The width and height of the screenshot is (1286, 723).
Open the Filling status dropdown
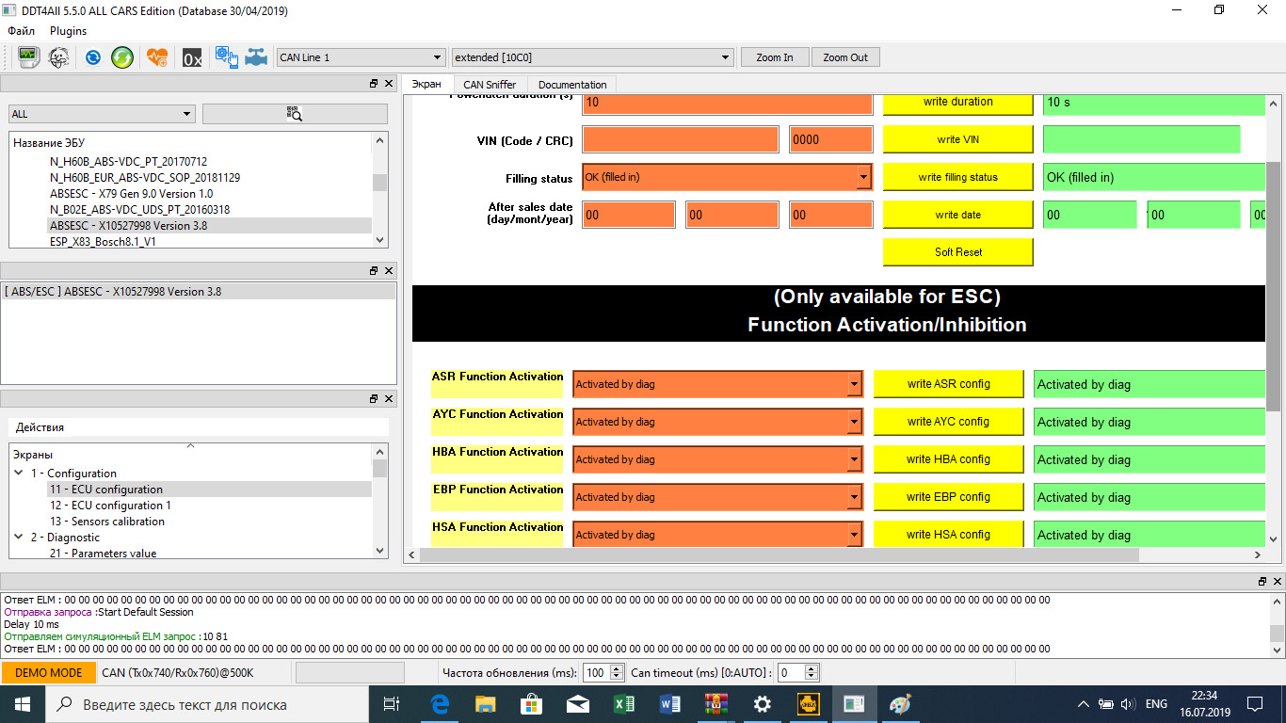pyautogui.click(x=727, y=177)
